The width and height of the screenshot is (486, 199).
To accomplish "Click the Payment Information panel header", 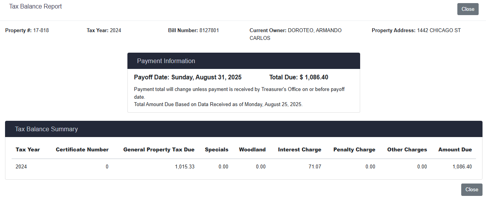I will click(244, 61).
